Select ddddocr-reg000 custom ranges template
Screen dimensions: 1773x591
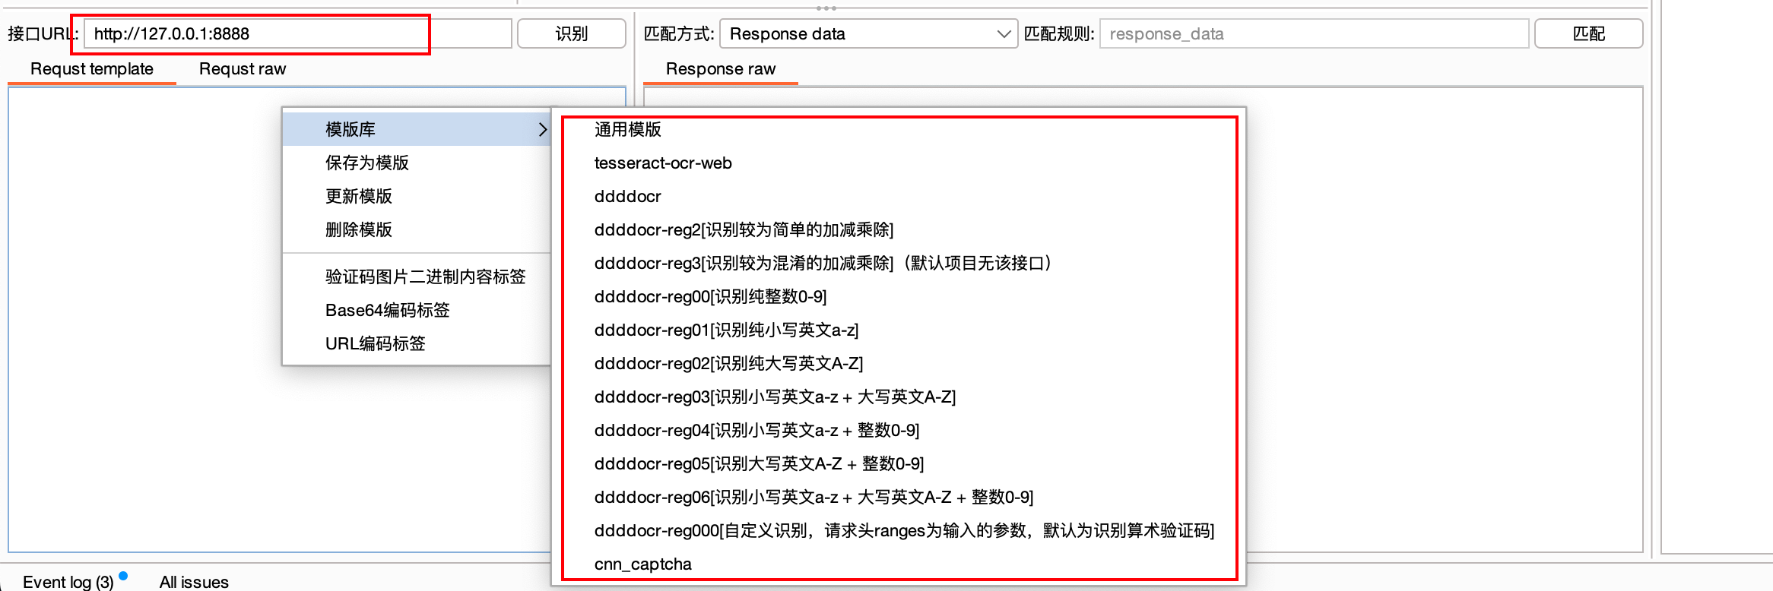tap(899, 530)
